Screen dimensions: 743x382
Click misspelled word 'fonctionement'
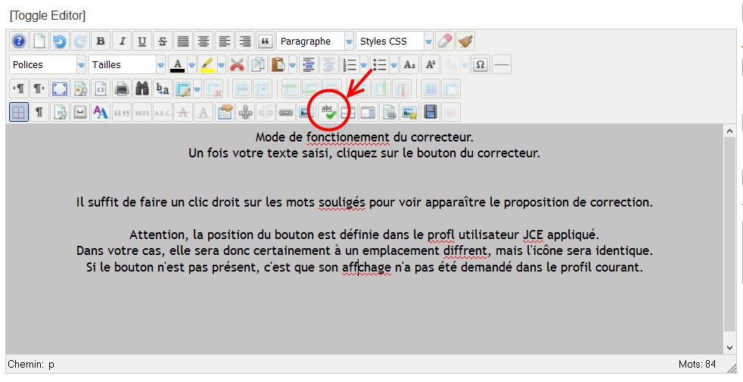pos(348,138)
